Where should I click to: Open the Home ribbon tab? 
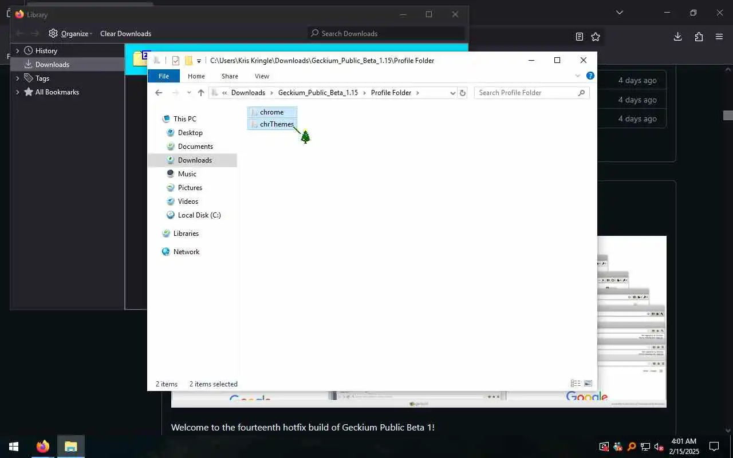pos(196,76)
